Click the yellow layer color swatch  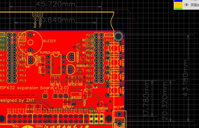(178, 5)
